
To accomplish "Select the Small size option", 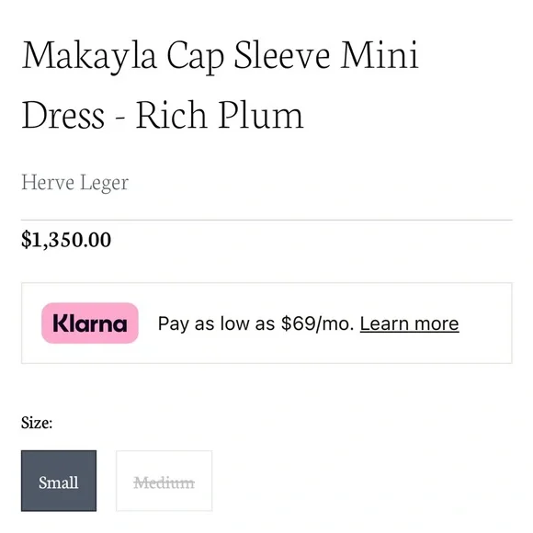I will point(59,481).
